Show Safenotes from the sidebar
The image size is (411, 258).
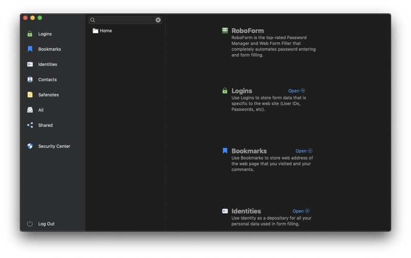coord(48,95)
